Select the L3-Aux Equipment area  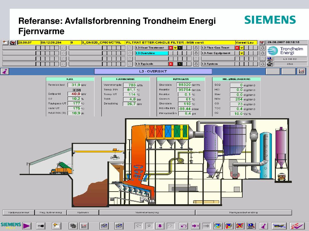[x=218, y=53]
